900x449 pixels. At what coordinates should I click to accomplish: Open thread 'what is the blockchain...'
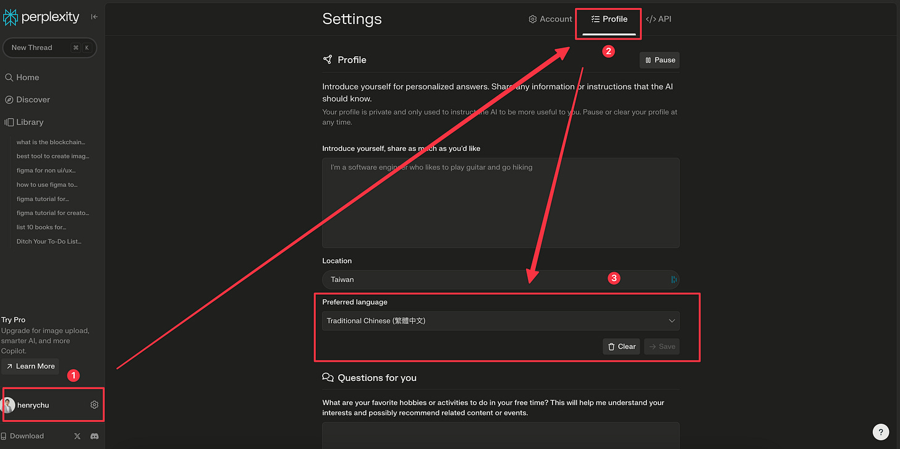(x=51, y=142)
